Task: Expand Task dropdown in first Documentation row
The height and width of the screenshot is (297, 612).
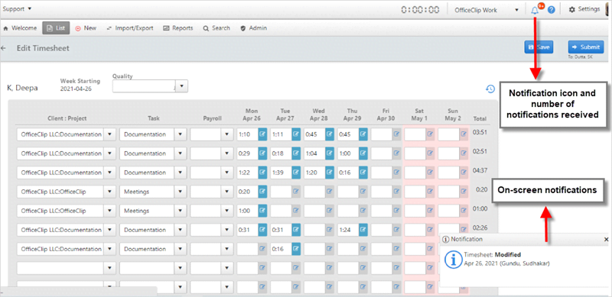Action: point(180,134)
